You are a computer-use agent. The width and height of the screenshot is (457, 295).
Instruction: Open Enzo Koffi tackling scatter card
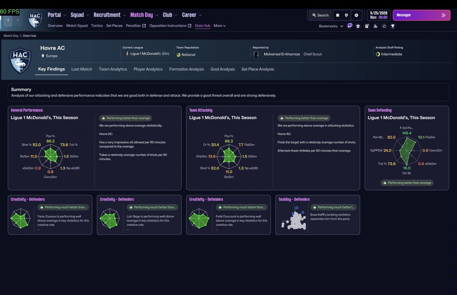[318, 215]
